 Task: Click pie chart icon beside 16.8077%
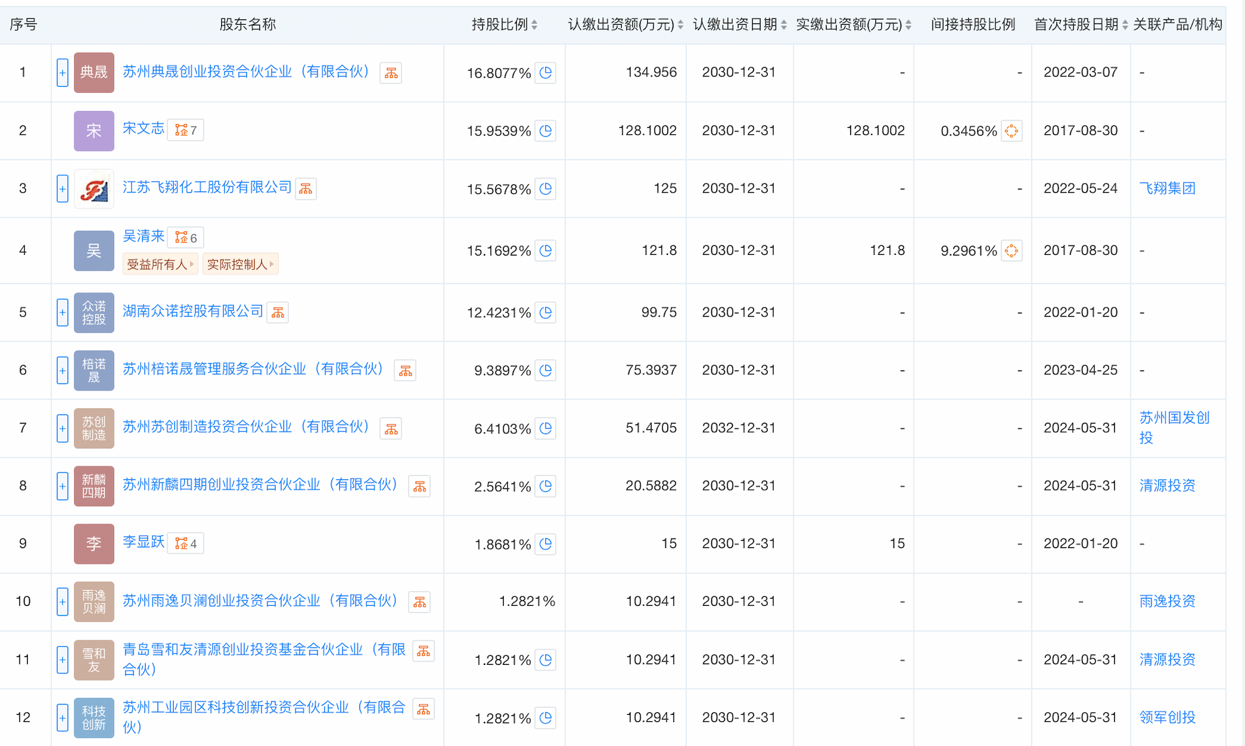coord(545,73)
